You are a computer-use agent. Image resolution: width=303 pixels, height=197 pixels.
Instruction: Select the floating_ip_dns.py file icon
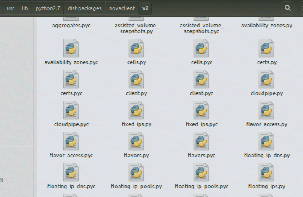[266, 141]
